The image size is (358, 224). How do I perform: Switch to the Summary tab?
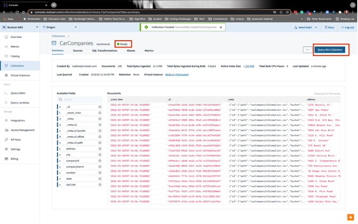[58, 50]
